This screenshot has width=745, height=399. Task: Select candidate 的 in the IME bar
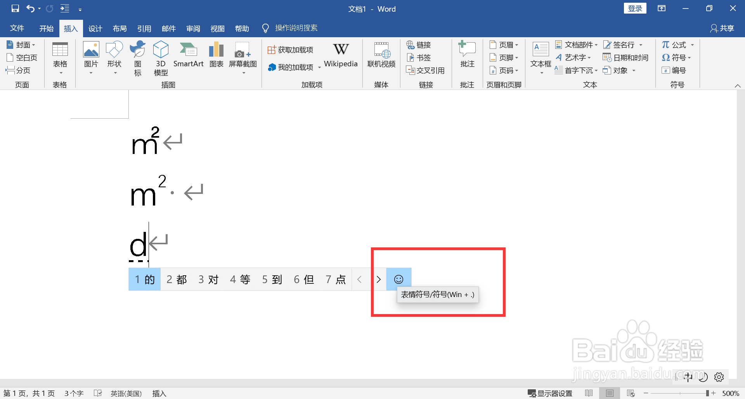(x=144, y=279)
